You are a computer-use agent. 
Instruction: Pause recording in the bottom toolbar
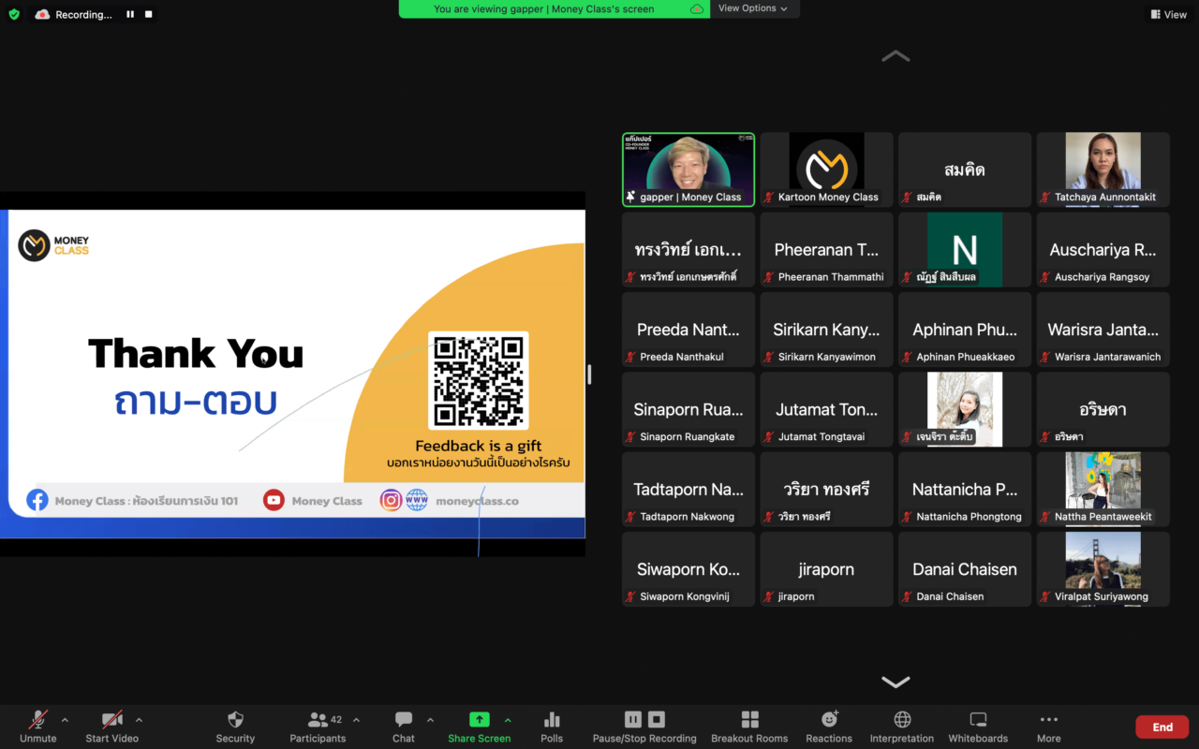click(x=633, y=719)
